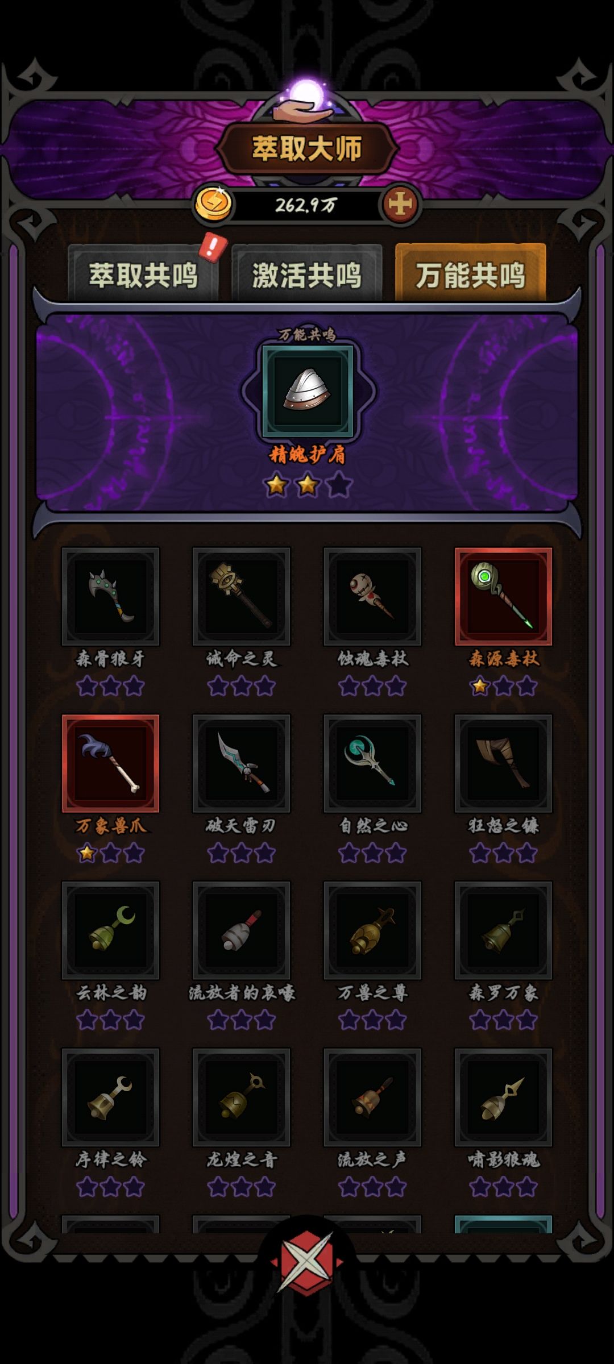
Task: Select the red-framed 万象兽爪 claw icon
Action: pyautogui.click(x=110, y=763)
